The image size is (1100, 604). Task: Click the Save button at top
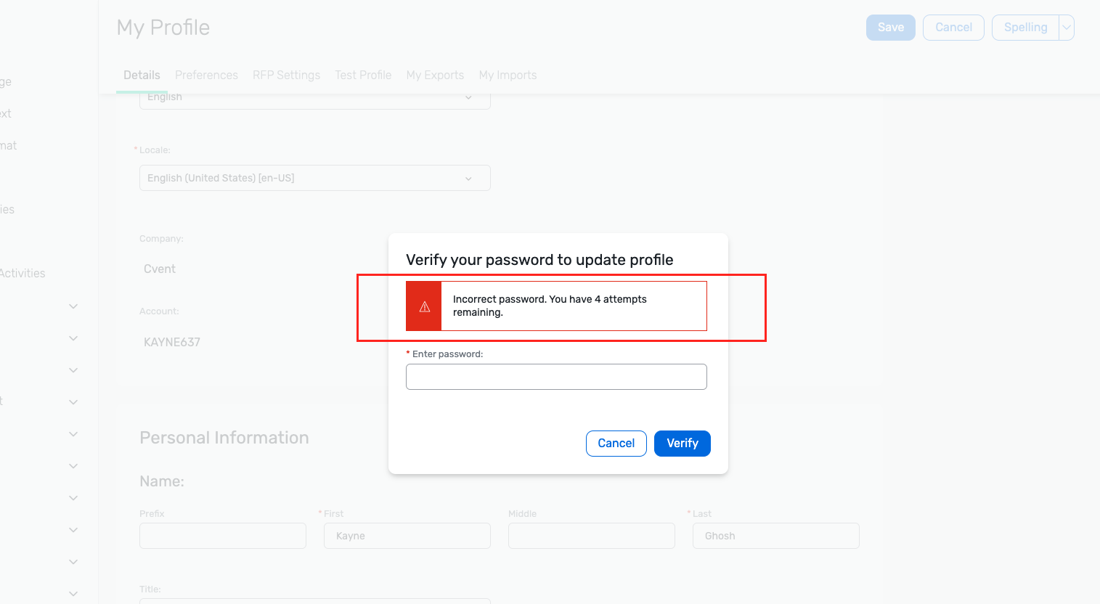click(x=891, y=28)
